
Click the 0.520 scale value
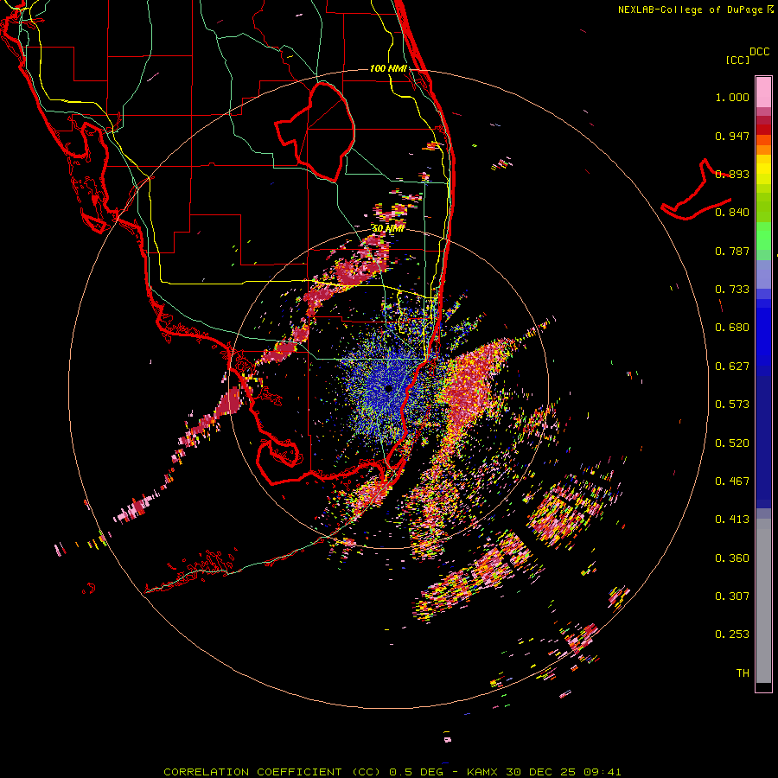coord(732,443)
